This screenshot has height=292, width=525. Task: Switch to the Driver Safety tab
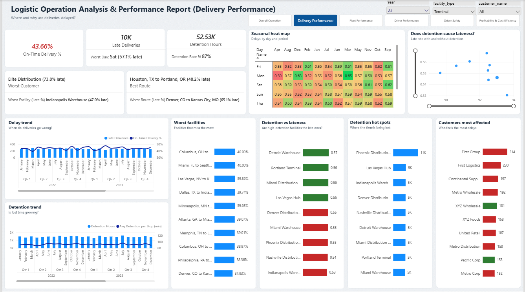tap(452, 20)
